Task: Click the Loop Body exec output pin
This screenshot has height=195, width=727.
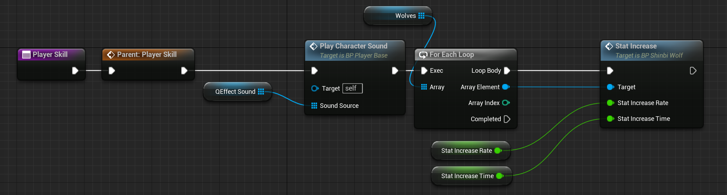Action: 507,71
